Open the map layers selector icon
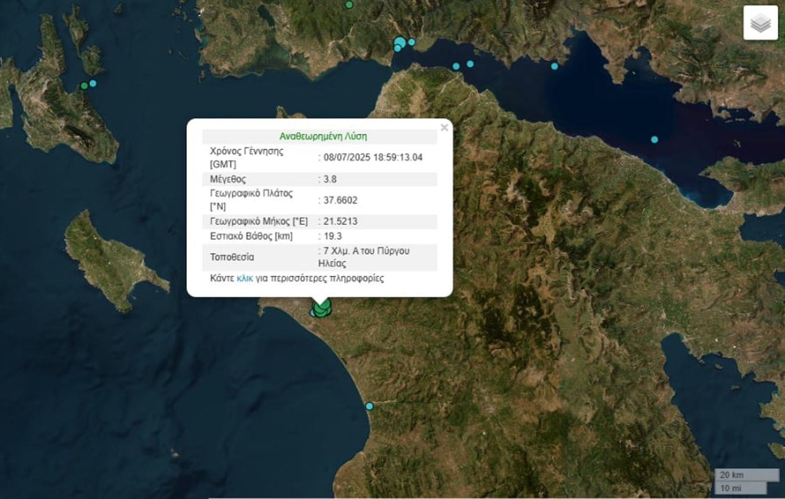The width and height of the screenshot is (785, 499). click(x=760, y=22)
